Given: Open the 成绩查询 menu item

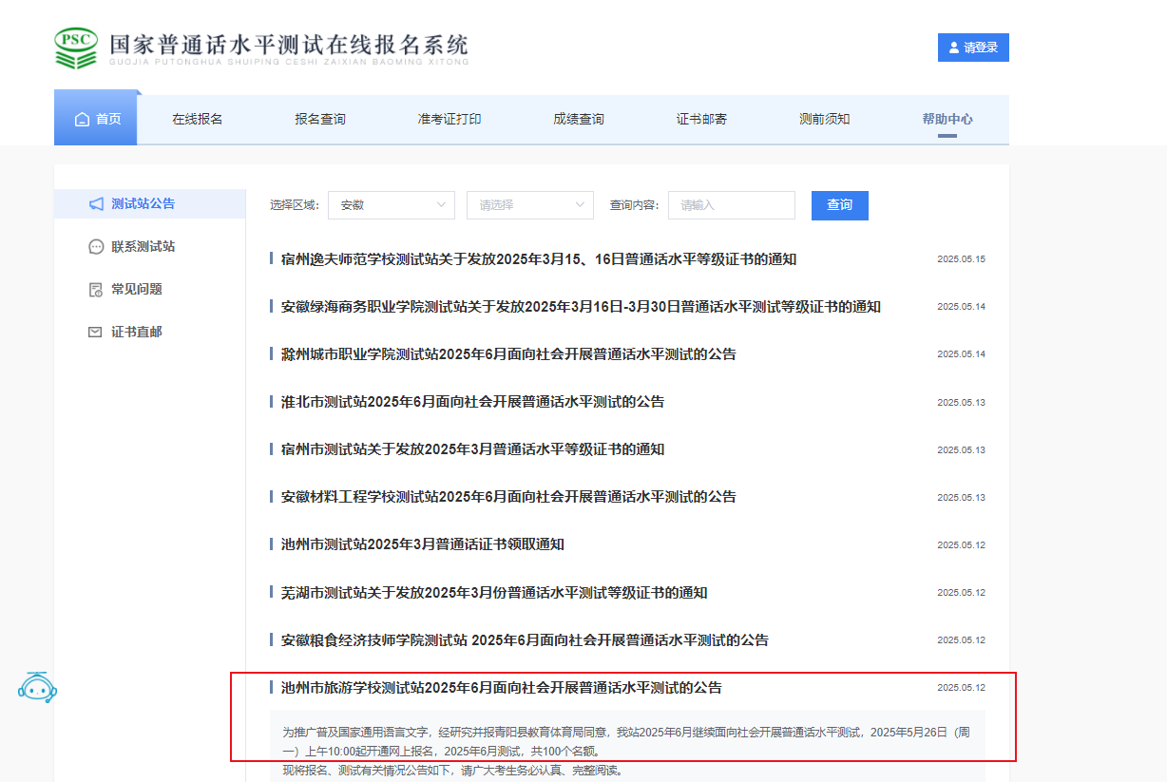Looking at the screenshot, I should coord(579,120).
